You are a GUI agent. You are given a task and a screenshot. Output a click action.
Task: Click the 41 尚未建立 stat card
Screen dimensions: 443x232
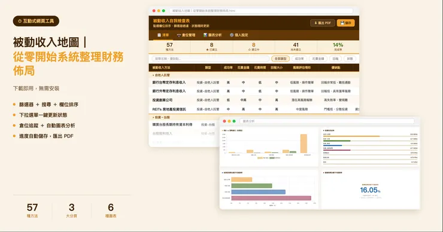pos(296,47)
